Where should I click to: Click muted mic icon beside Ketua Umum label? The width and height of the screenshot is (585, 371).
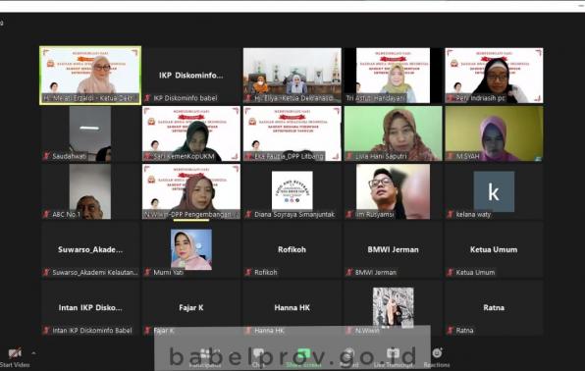point(451,272)
